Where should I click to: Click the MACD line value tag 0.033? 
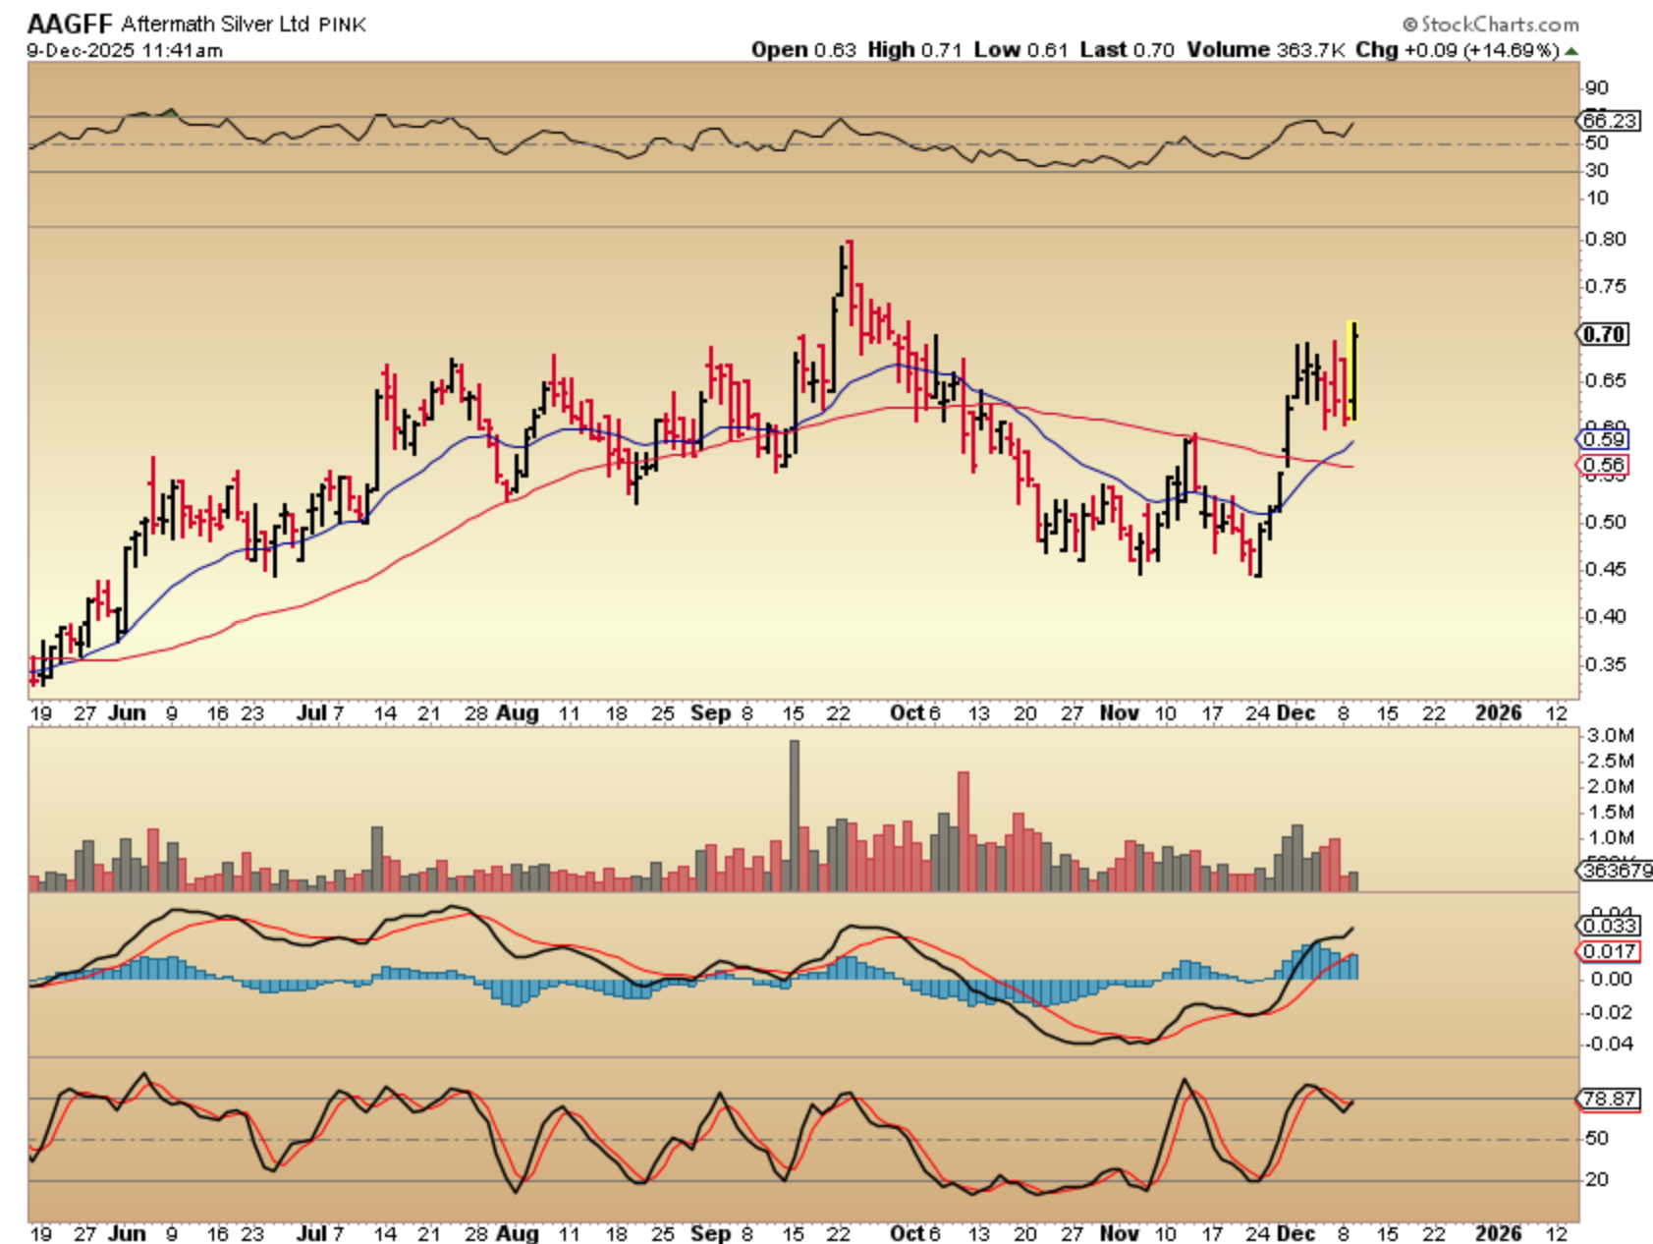coord(1610,926)
